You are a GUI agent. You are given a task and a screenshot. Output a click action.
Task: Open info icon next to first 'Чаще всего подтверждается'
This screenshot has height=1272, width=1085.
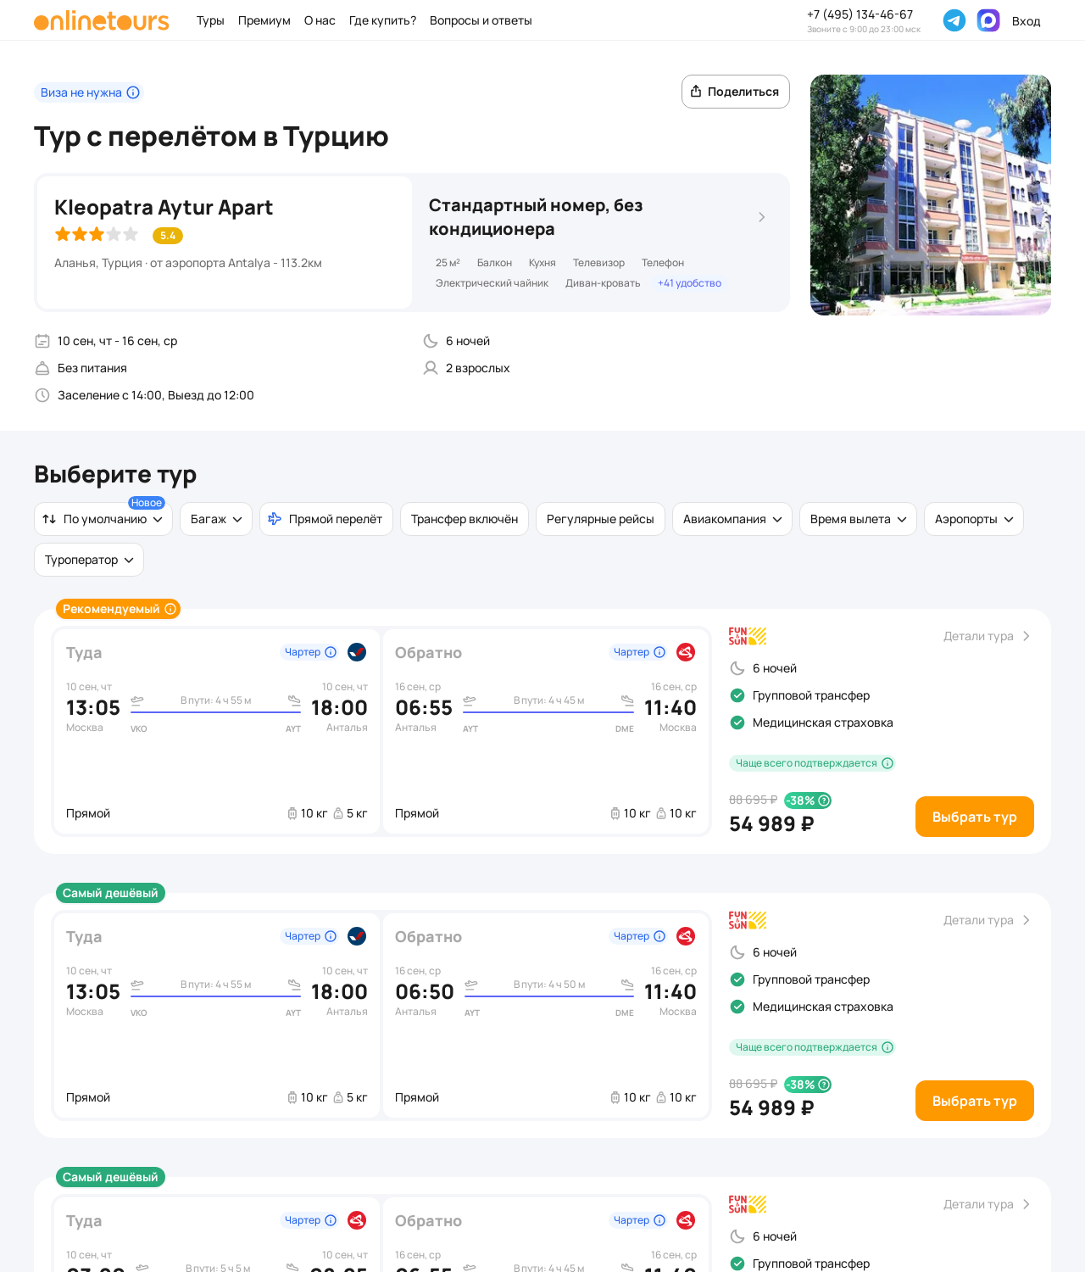pos(887,763)
